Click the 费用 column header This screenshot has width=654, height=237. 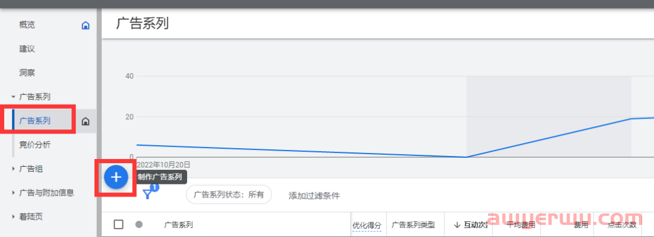[x=581, y=225]
